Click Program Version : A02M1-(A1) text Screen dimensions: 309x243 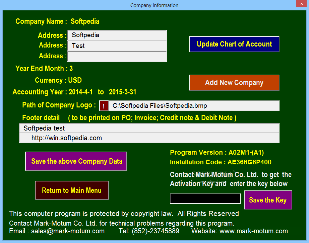217,152
